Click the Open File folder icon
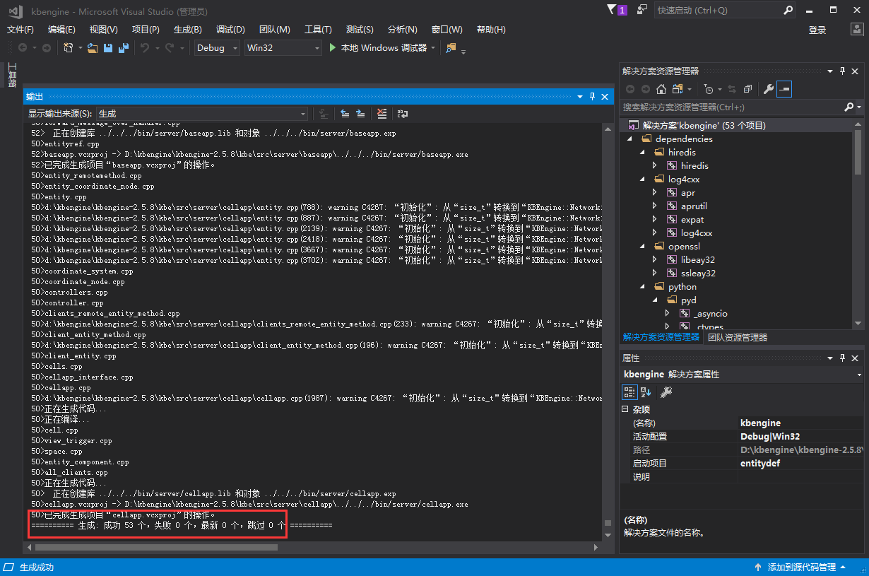Image resolution: width=869 pixels, height=576 pixels. tap(93, 48)
